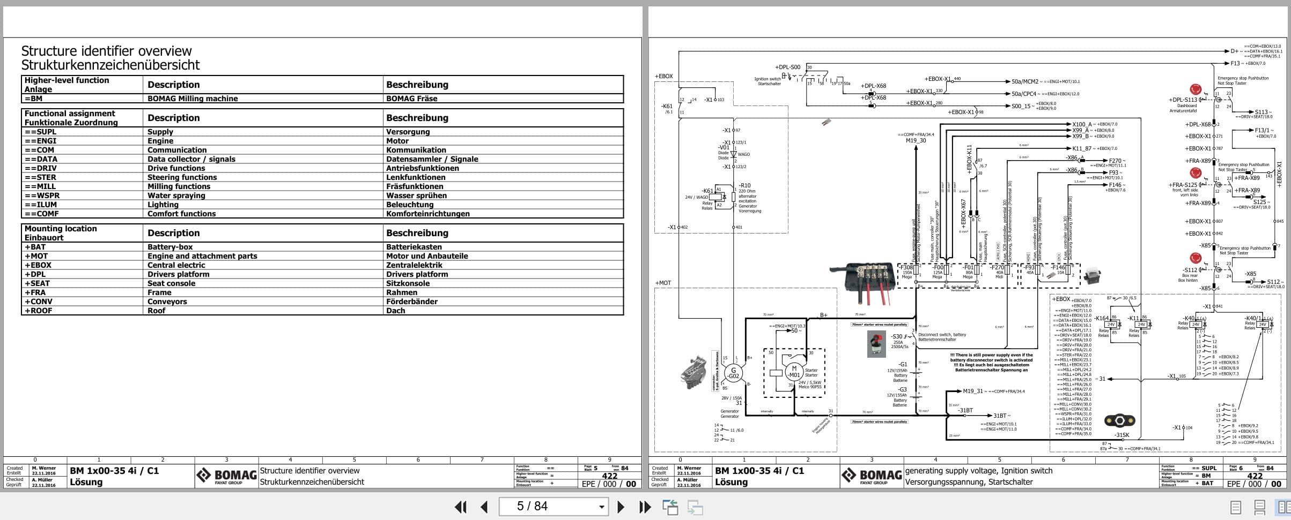Click the 'Structure identifier overview' heading

point(106,51)
